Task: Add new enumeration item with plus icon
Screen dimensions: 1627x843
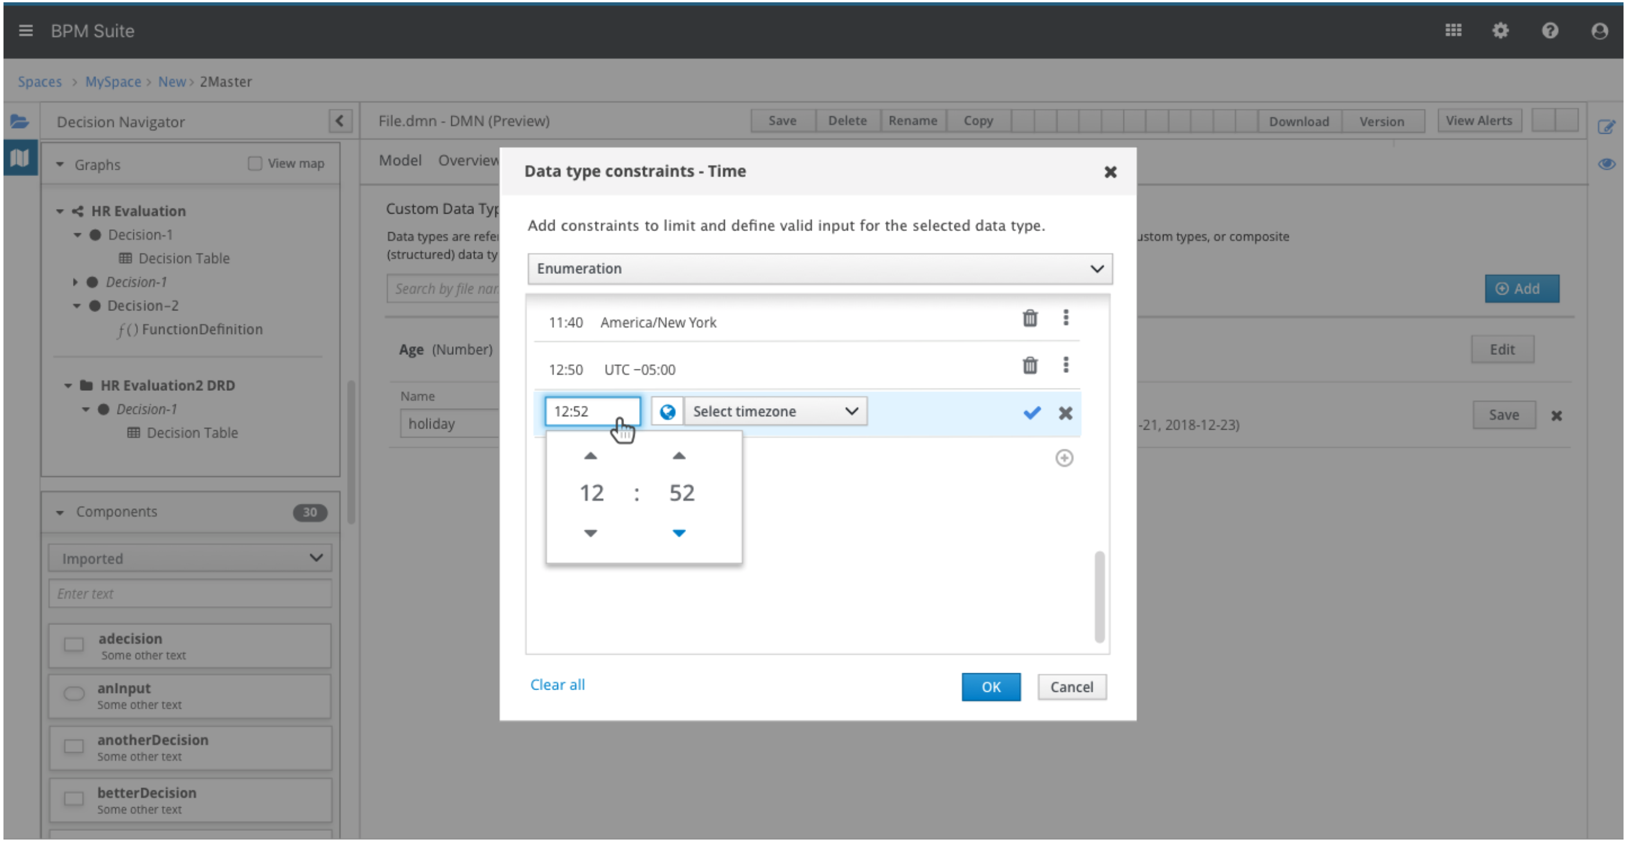Action: (1064, 457)
